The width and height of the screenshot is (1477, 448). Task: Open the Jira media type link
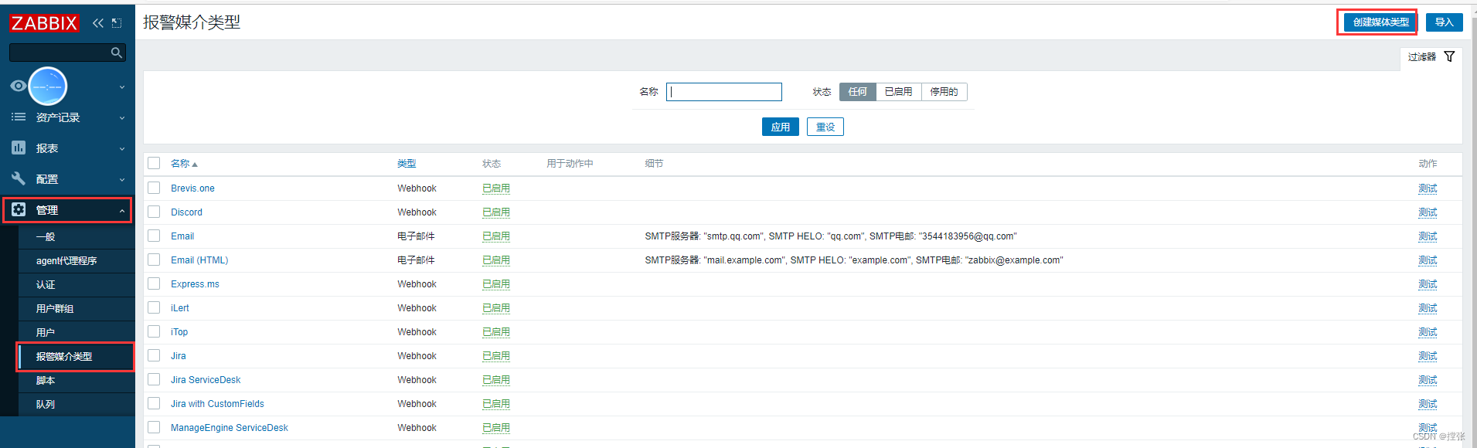(179, 356)
